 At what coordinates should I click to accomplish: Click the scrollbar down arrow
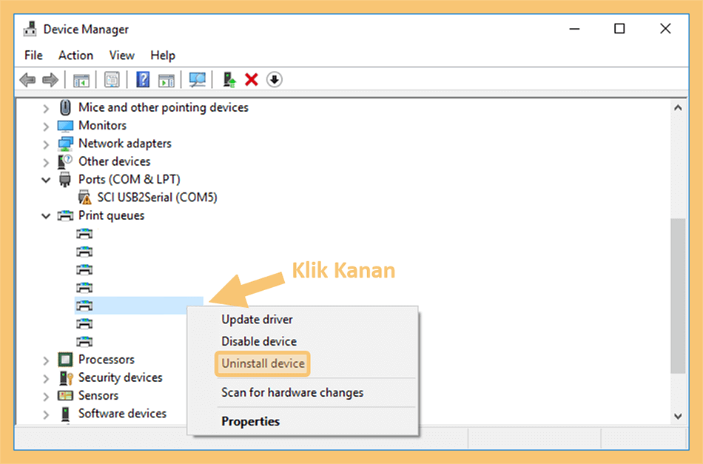678,417
